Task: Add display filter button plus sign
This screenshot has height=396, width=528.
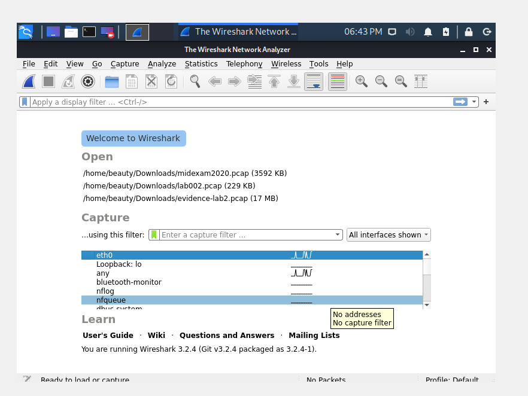Action: pos(486,102)
